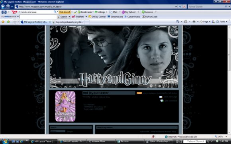The height and width of the screenshot is (144, 231).
Task: Open a new blank tab
Action: pyautogui.click(x=87, y=22)
